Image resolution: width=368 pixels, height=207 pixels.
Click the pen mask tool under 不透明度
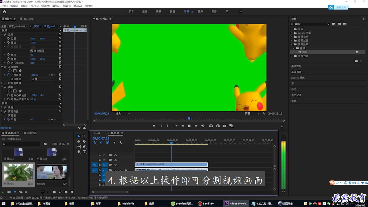(x=20, y=71)
